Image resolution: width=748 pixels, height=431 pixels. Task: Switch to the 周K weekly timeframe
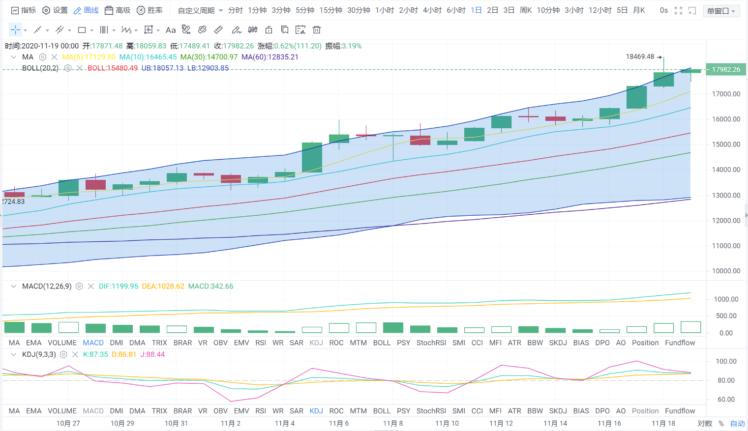(x=525, y=10)
